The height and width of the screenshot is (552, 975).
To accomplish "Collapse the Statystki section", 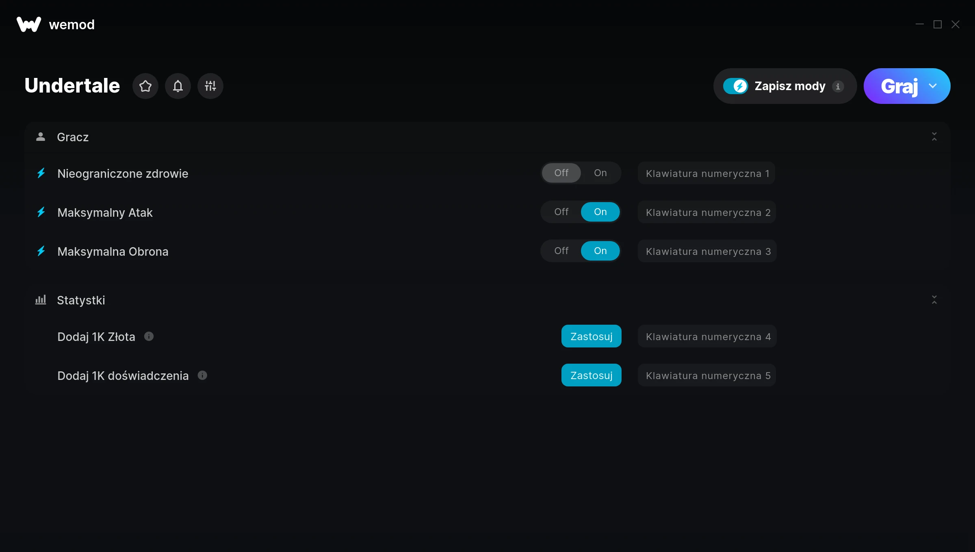I will click(x=934, y=300).
